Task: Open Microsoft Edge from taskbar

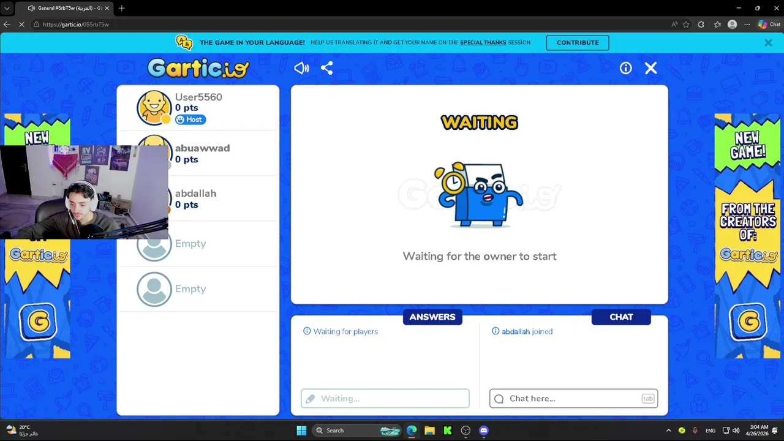Action: click(412, 431)
